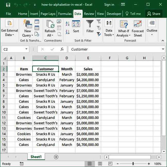The image size is (167, 167).
Task: Click the Sort Z to A icon
Action: pos(68,32)
